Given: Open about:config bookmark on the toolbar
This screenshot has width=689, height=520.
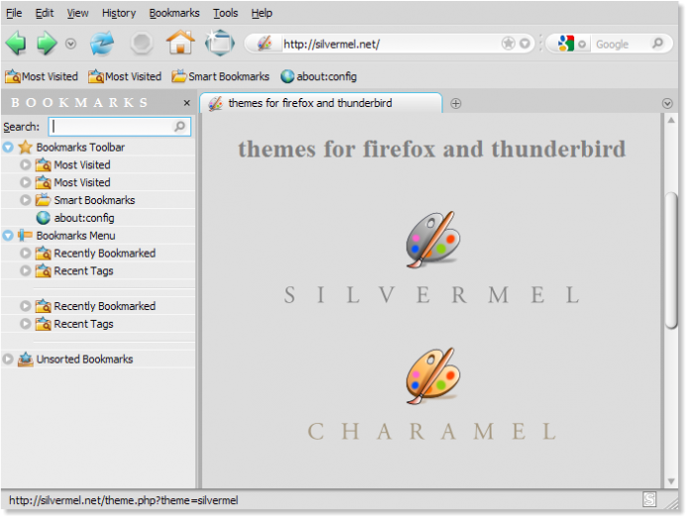Looking at the screenshot, I should click(318, 76).
